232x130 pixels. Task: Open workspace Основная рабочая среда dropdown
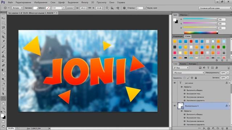(215, 8)
